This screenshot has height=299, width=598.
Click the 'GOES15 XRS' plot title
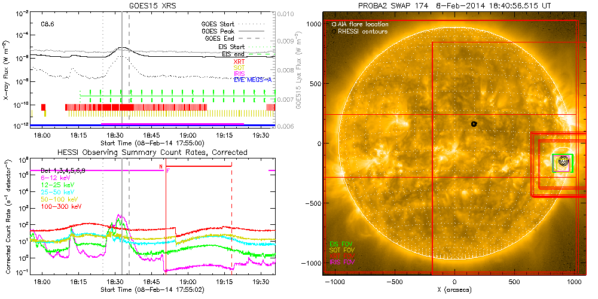(152, 5)
